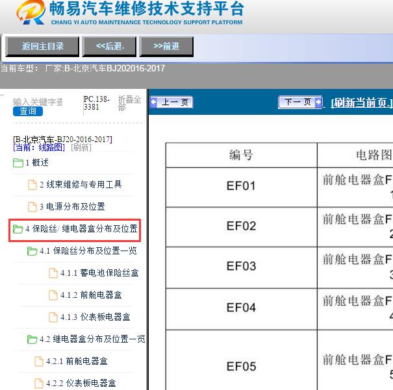
Task: Focus the keyword search input field
Action: (38, 102)
